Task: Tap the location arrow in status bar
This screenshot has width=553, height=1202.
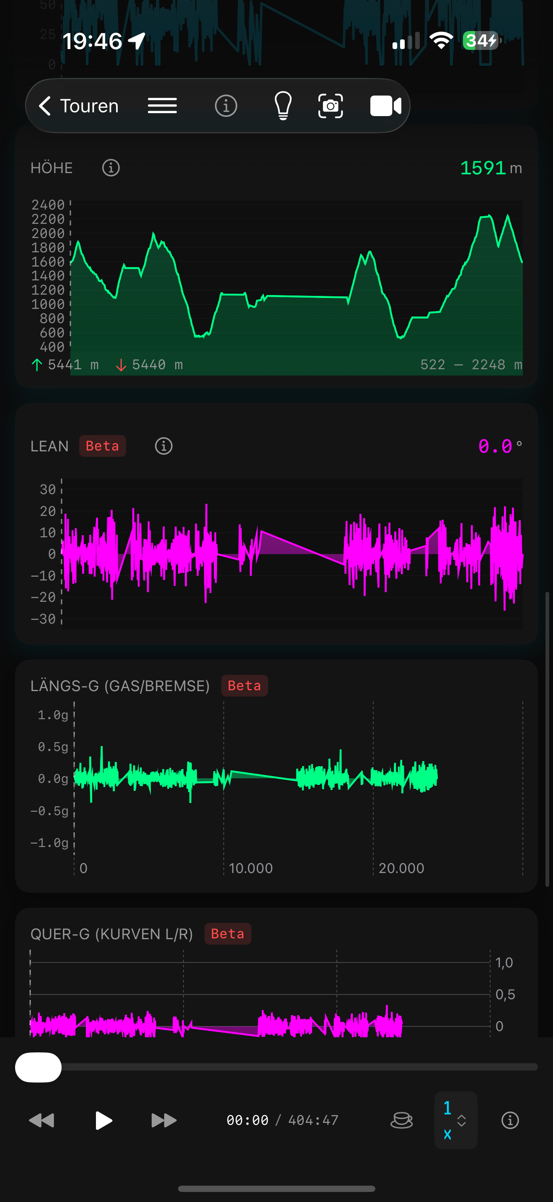Action: [137, 41]
